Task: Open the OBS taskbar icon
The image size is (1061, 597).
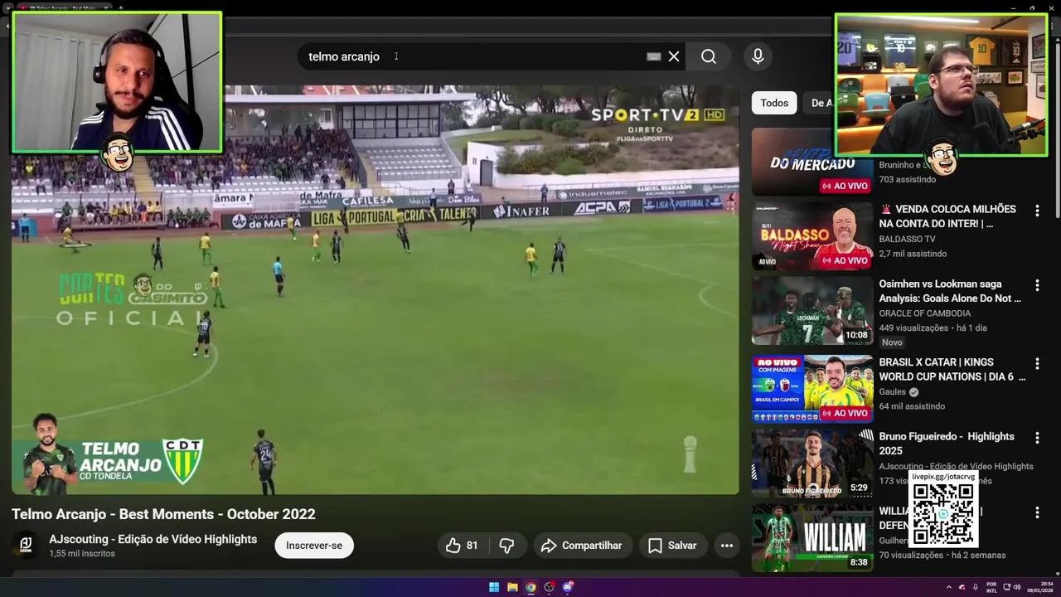Action: 549,587
